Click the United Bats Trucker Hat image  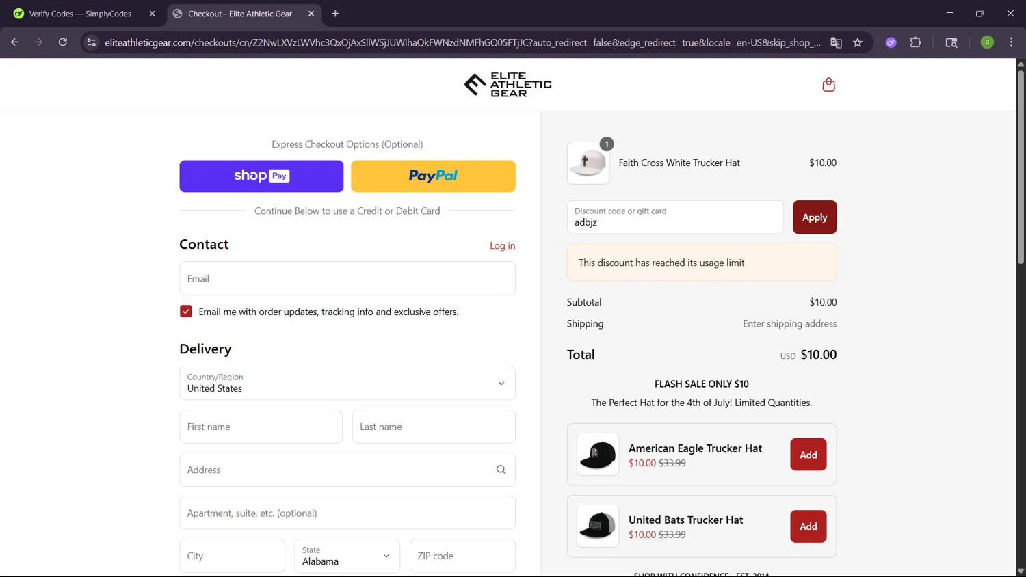pyautogui.click(x=598, y=526)
